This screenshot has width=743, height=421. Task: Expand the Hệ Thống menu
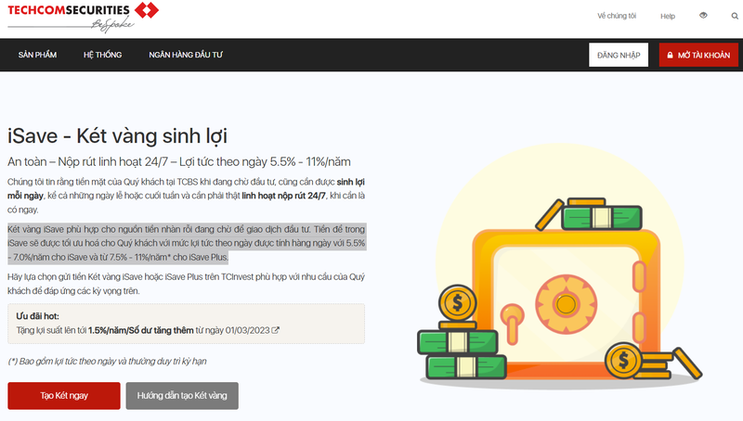(x=102, y=56)
